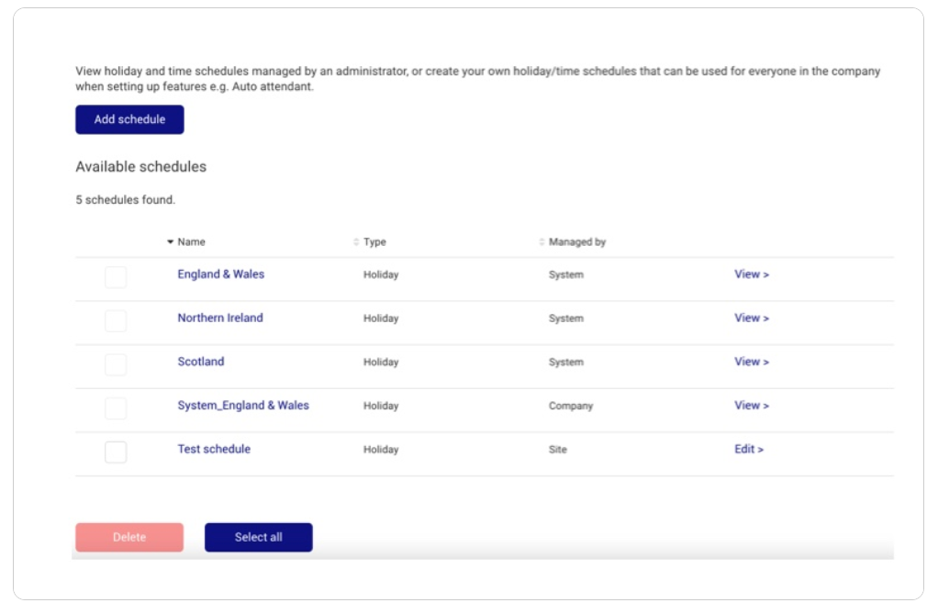The height and width of the screenshot is (614, 938).
Task: Click the '5 schedules found.' text
Action: pos(126,200)
